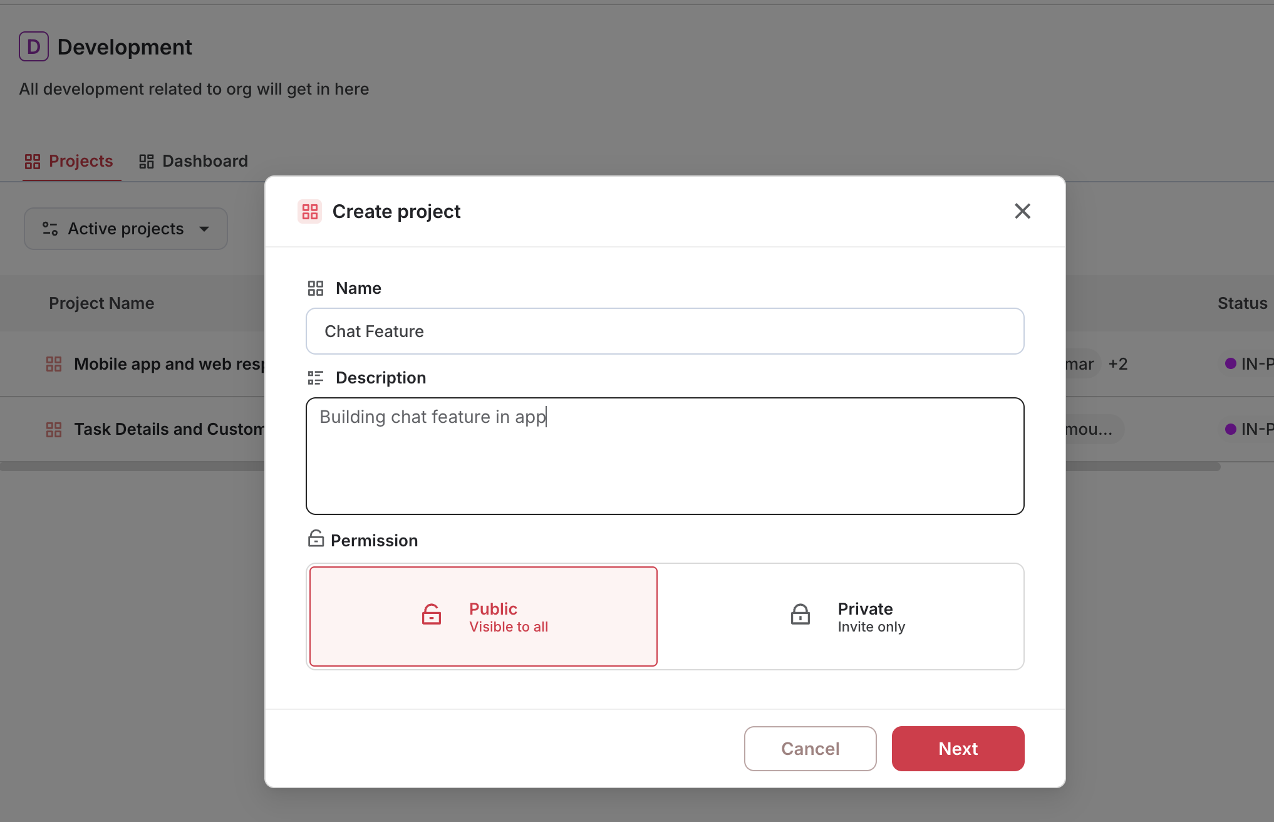Click the Private locked padlock icon
This screenshot has width=1274, height=822.
point(800,615)
